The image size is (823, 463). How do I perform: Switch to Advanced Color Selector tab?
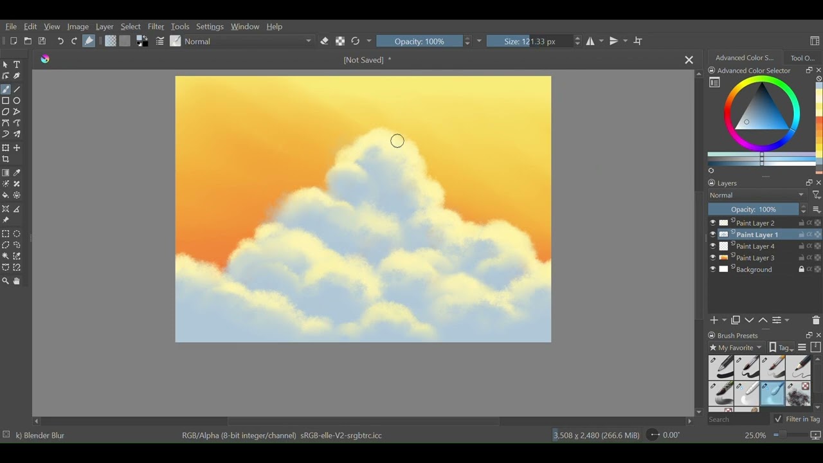coord(745,58)
